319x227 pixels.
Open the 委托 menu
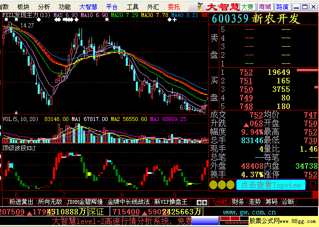174,7
